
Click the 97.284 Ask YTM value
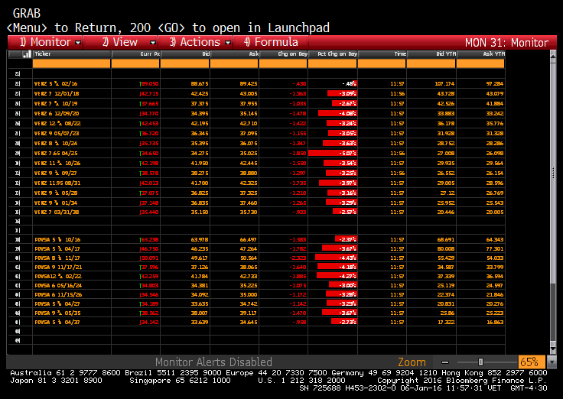(494, 83)
